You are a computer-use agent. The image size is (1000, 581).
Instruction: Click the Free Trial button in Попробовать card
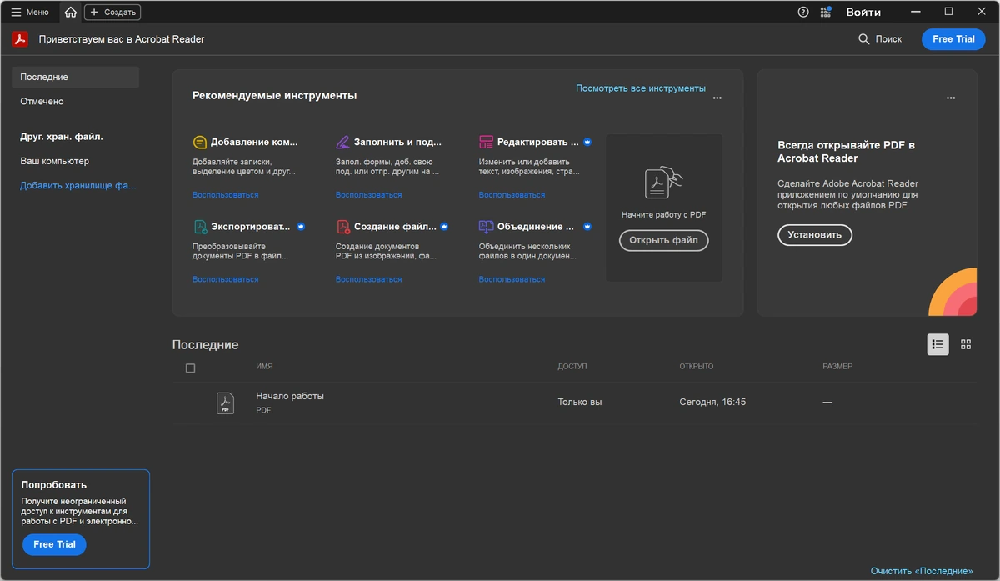54,544
